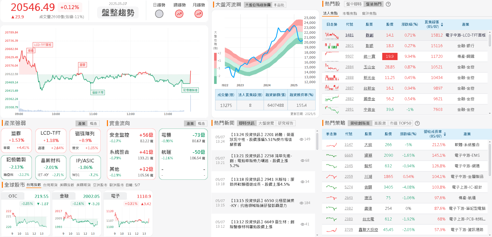Image resolution: width=492 pixels, height=237 pixels.
Task: Click the daily trend gray circle indicator
Action: point(159,14)
